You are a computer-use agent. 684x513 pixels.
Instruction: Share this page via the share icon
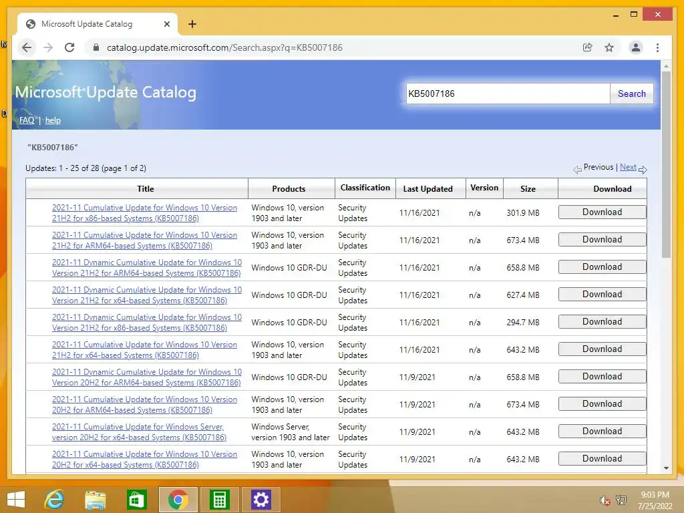[x=588, y=47]
